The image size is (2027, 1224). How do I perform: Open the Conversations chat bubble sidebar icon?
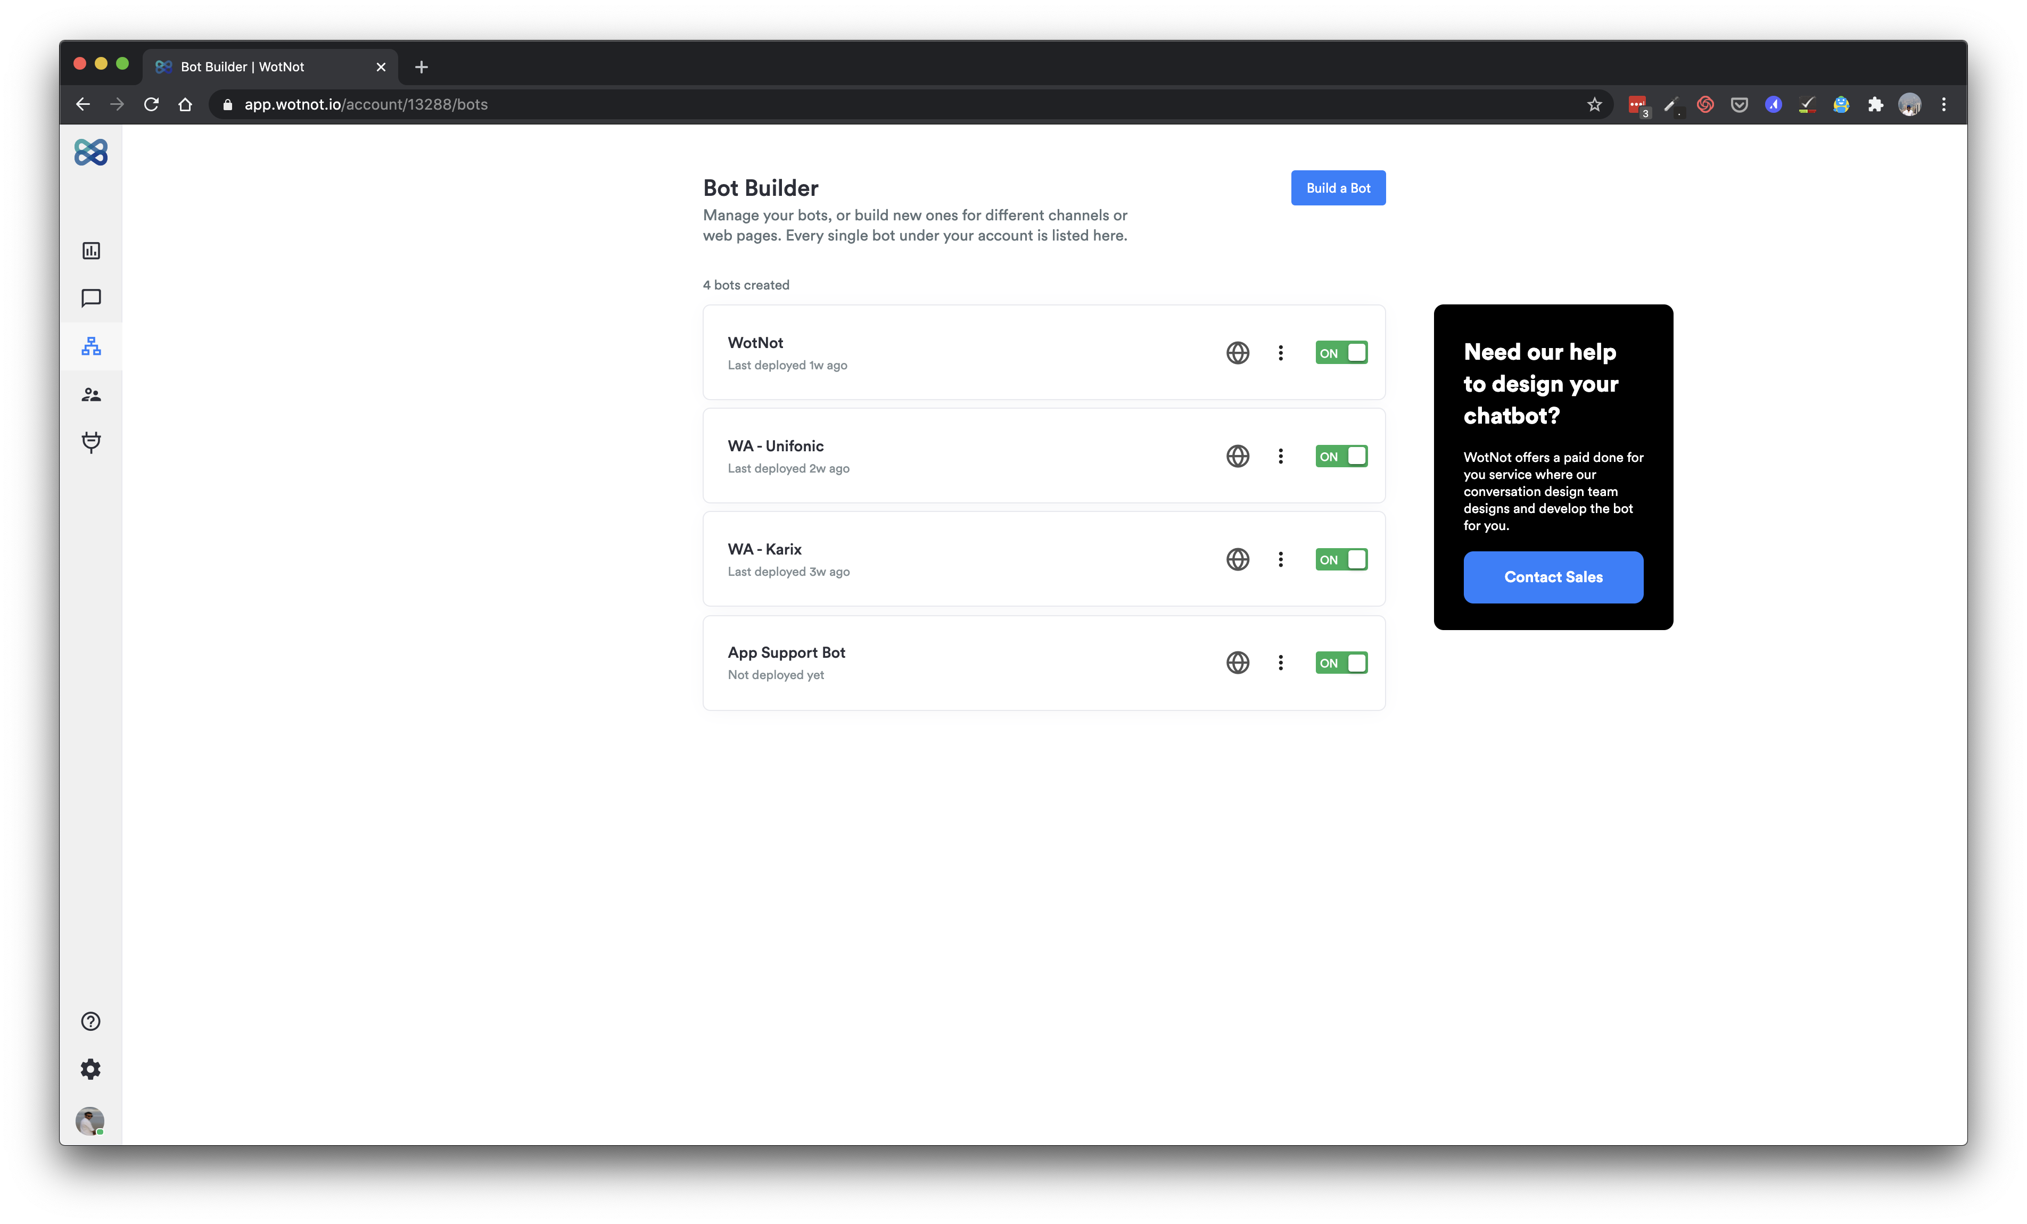pyautogui.click(x=90, y=298)
